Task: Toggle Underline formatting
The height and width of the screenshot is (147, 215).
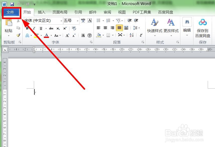Action: click(x=41, y=28)
